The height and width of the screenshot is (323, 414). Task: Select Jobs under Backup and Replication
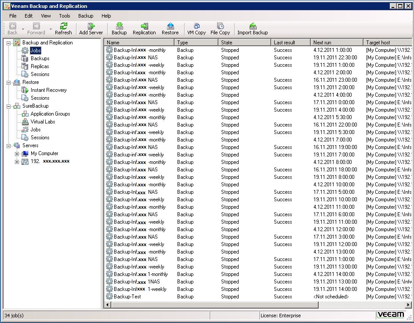pos(36,51)
